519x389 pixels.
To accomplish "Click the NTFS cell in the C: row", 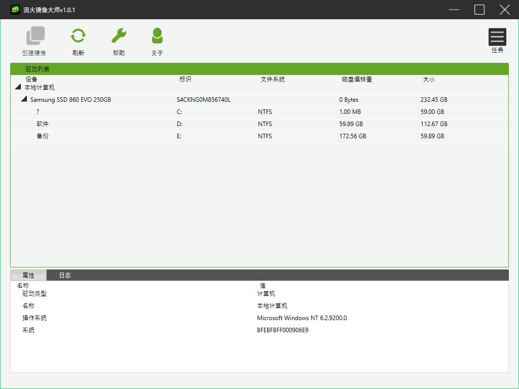I will [x=265, y=112].
